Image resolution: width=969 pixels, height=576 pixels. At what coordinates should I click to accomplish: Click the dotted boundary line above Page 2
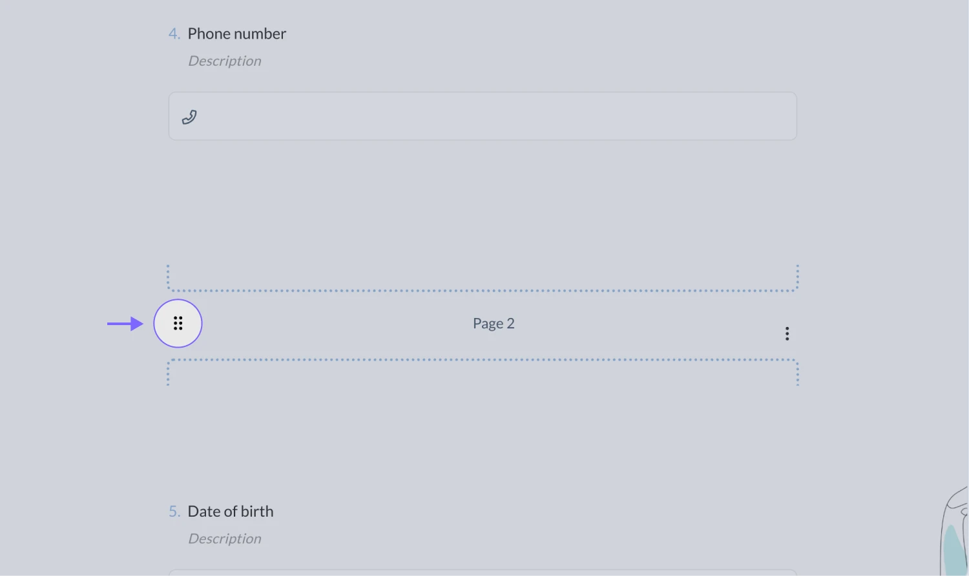tap(483, 290)
